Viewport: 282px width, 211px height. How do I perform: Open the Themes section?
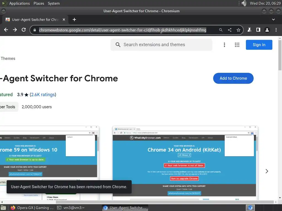coord(8,59)
